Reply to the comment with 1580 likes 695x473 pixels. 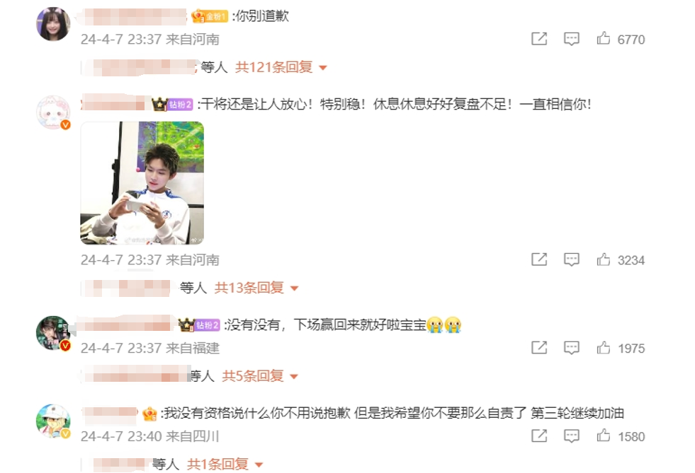pos(571,436)
